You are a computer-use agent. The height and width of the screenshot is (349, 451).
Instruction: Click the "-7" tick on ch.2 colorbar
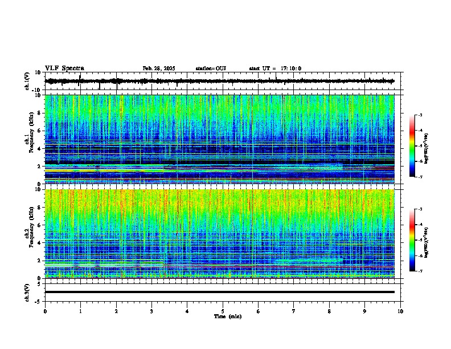tap(420, 271)
